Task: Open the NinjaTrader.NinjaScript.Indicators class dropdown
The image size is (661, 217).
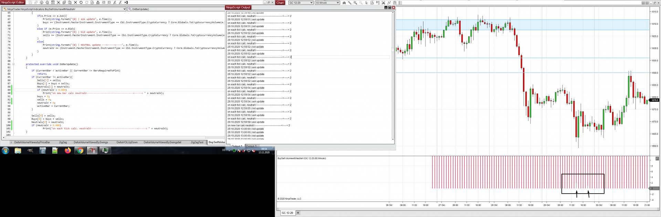Action: tap(64, 9)
